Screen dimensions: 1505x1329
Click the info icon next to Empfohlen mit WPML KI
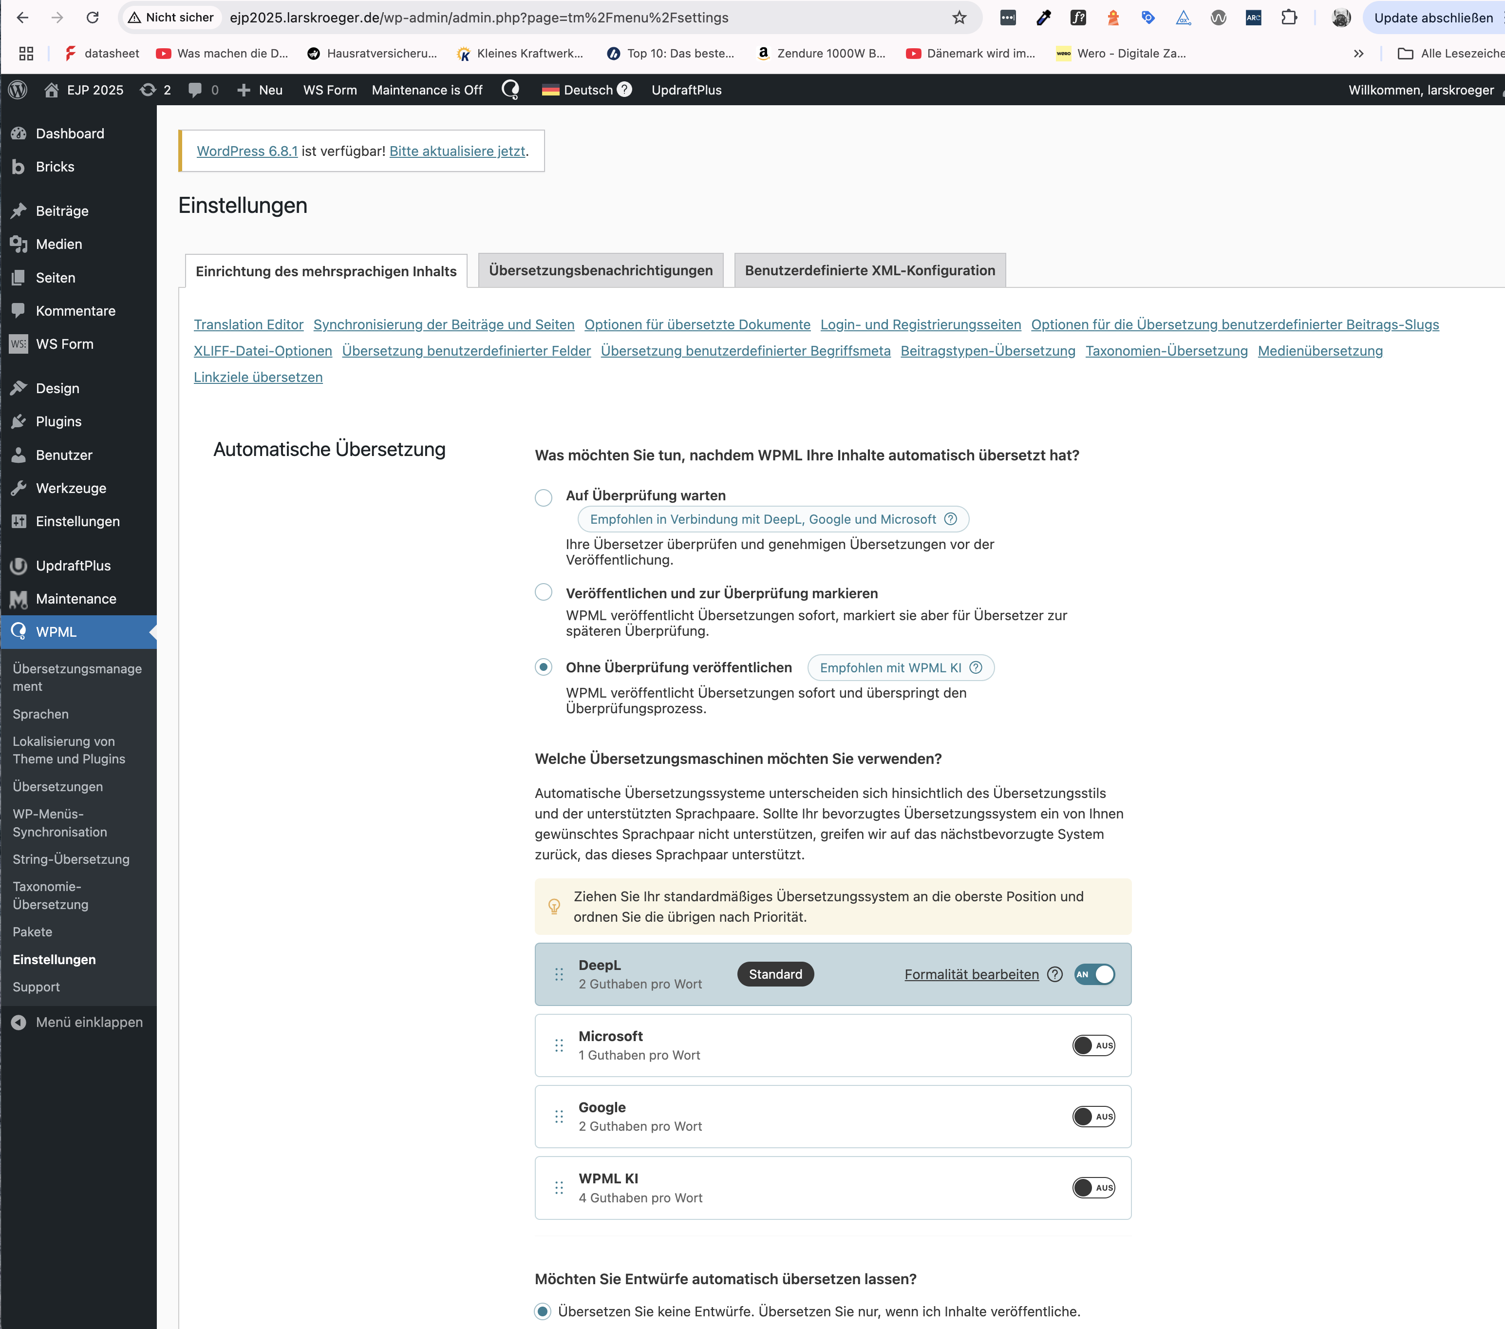(976, 667)
